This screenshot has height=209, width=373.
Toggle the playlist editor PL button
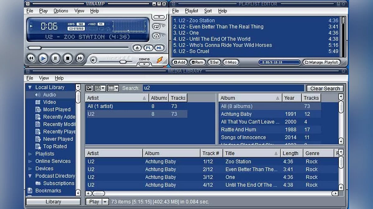[x=149, y=48]
